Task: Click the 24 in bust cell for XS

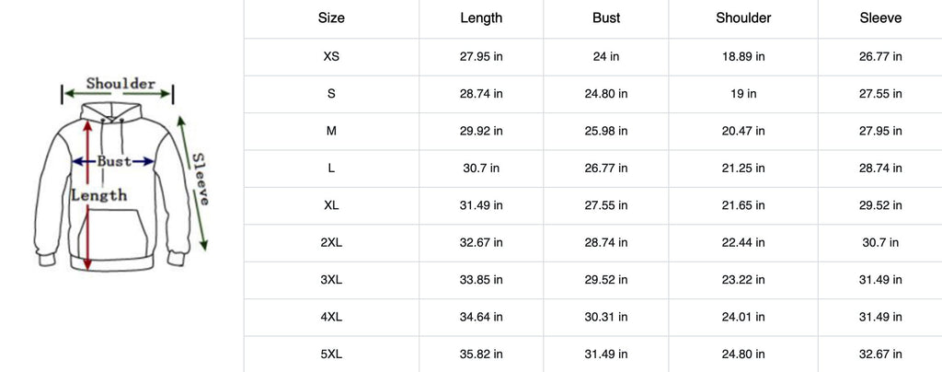Action: tap(606, 56)
